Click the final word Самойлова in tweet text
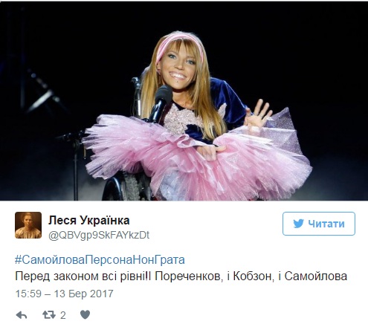This screenshot has height=327, width=368. click(315, 276)
